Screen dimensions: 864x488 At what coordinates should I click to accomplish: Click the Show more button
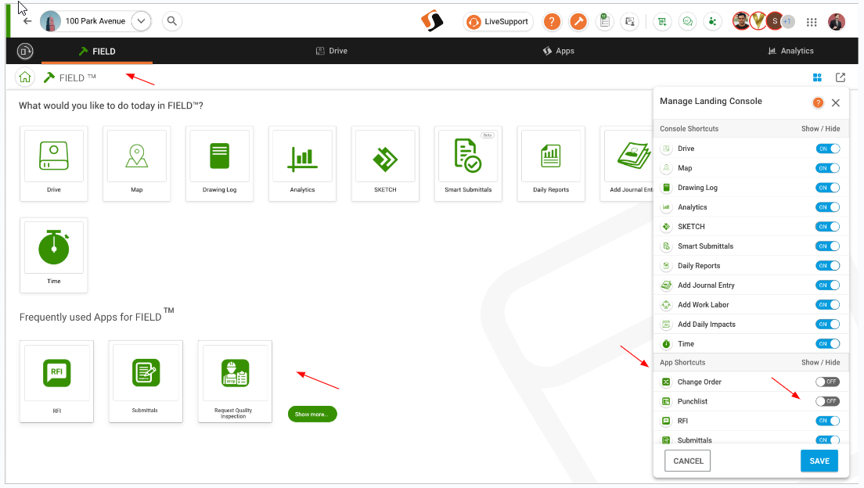coord(312,414)
